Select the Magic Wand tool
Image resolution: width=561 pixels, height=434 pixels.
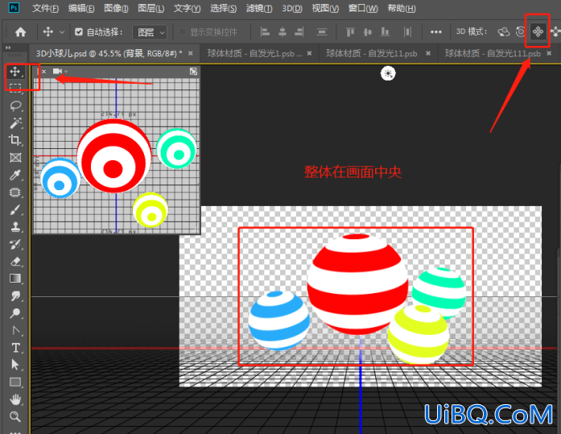point(15,122)
